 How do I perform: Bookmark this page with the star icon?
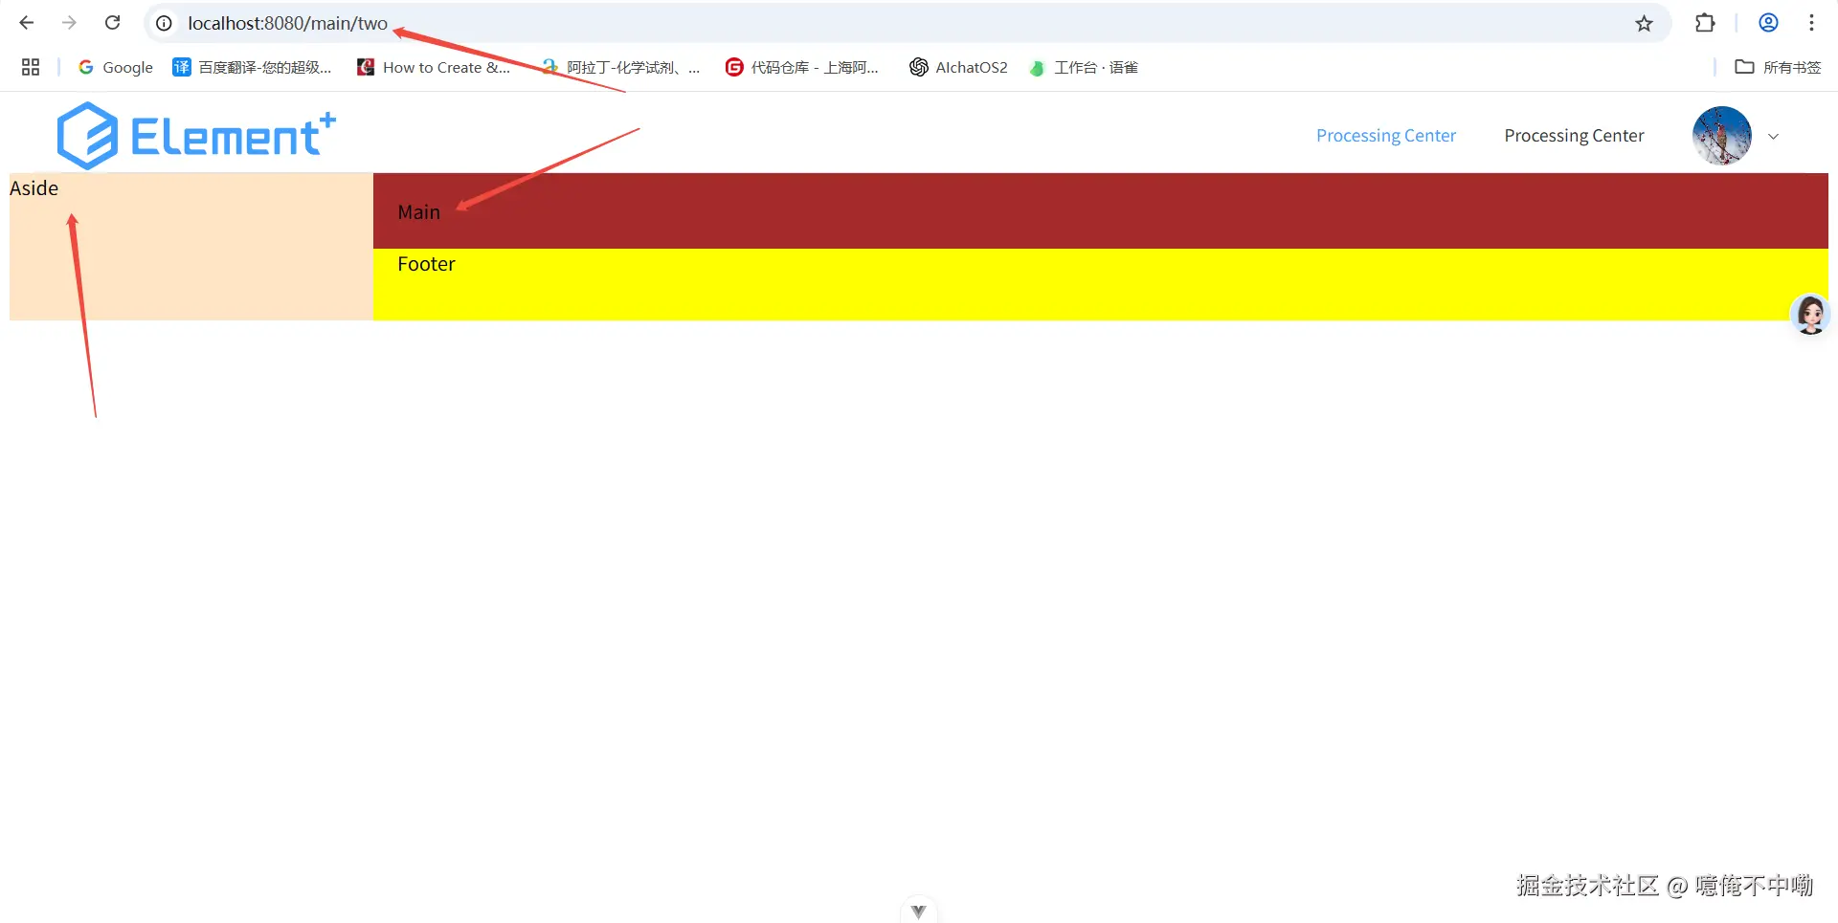[x=1644, y=23]
